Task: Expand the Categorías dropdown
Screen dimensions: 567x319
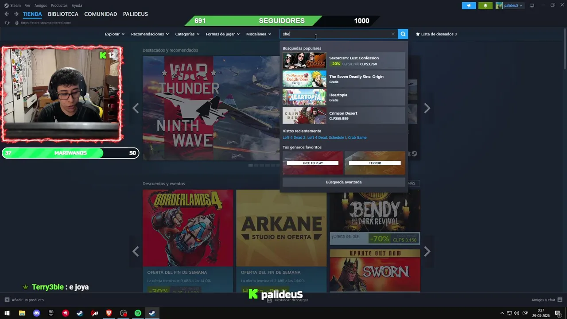Action: point(187,34)
